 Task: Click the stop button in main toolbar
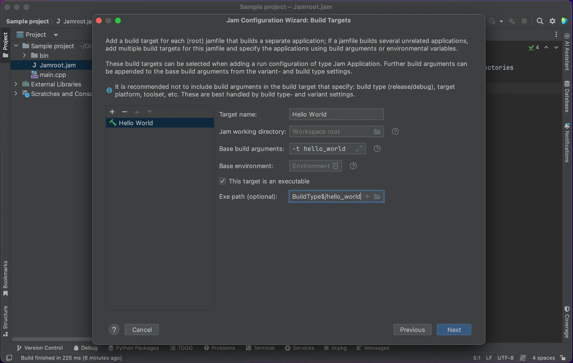524,21
